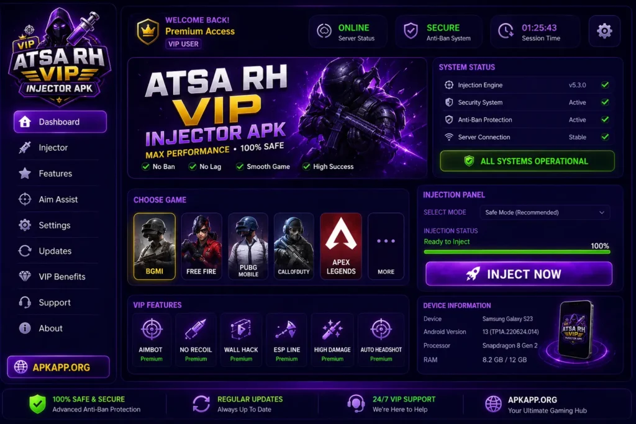Toggle the No Ban checkmark
Screen dimensions: 636x424
(145, 166)
